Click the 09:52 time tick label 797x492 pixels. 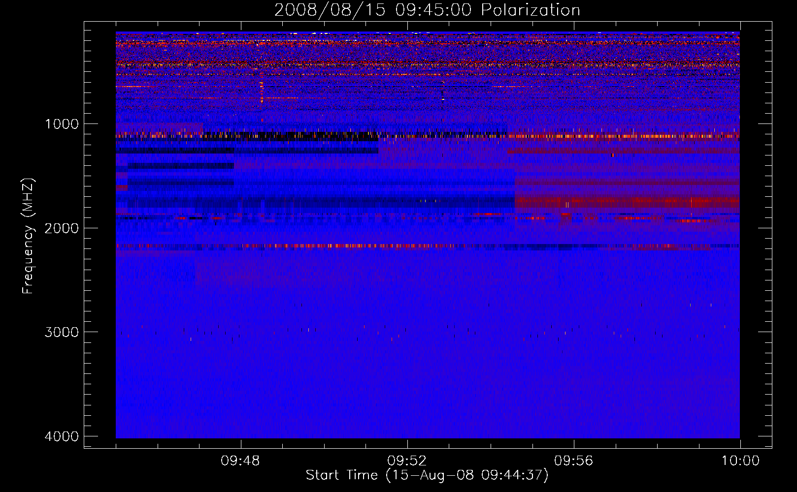[407, 461]
